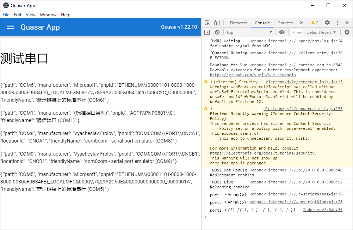Activate the inspect element picker icon
Screen dimensions: 353x230
click(x=208, y=23)
